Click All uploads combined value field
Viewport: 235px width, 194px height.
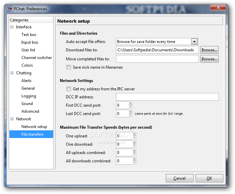point(124,153)
